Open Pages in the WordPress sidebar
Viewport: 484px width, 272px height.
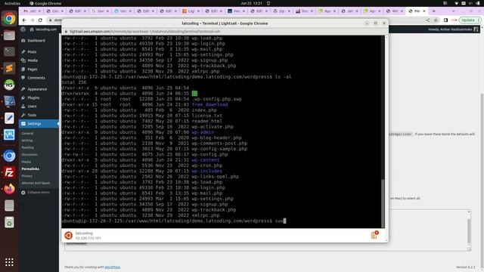33,70
